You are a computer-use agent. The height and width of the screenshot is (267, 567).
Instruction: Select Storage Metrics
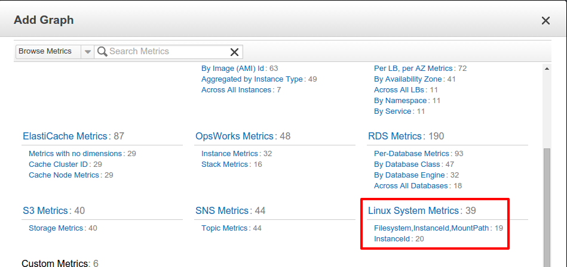click(x=56, y=228)
